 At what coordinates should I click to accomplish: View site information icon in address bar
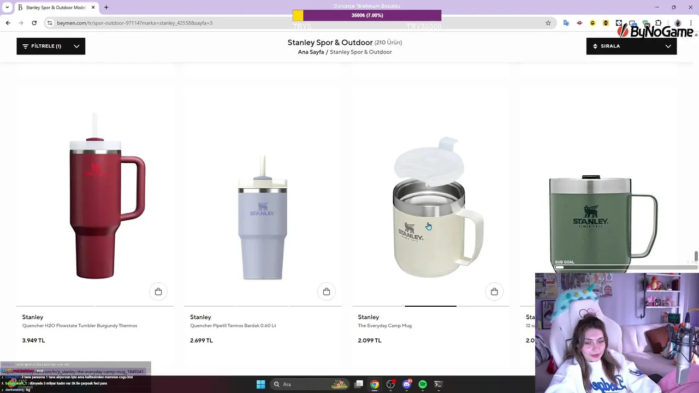(50, 23)
